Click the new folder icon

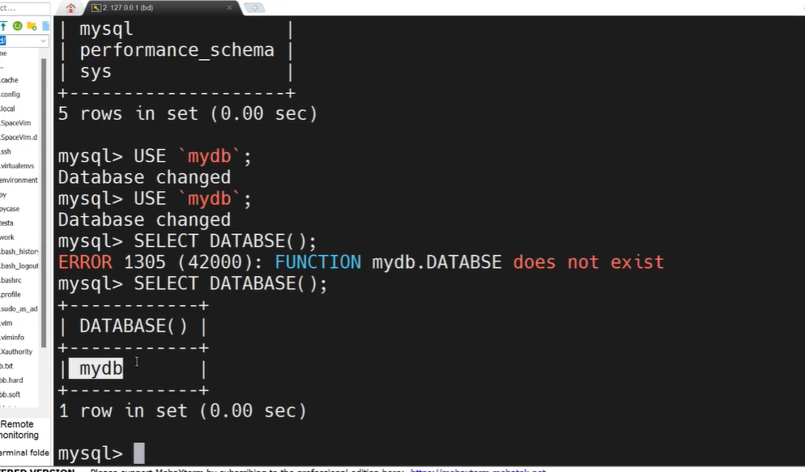31,26
